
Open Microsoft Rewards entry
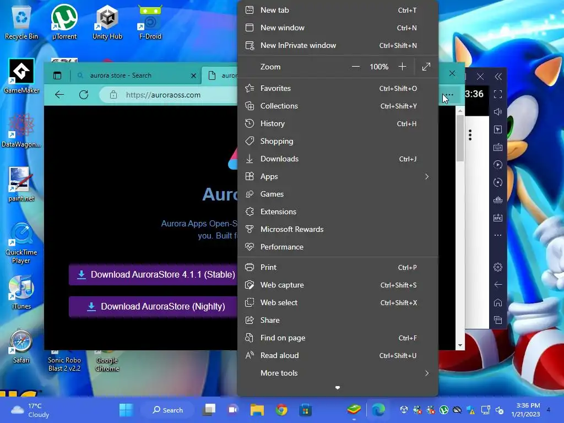(x=338, y=229)
